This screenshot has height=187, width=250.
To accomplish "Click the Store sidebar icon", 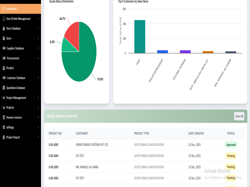I will (4, 38).
